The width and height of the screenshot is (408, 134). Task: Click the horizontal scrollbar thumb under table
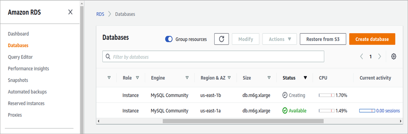pos(243,121)
